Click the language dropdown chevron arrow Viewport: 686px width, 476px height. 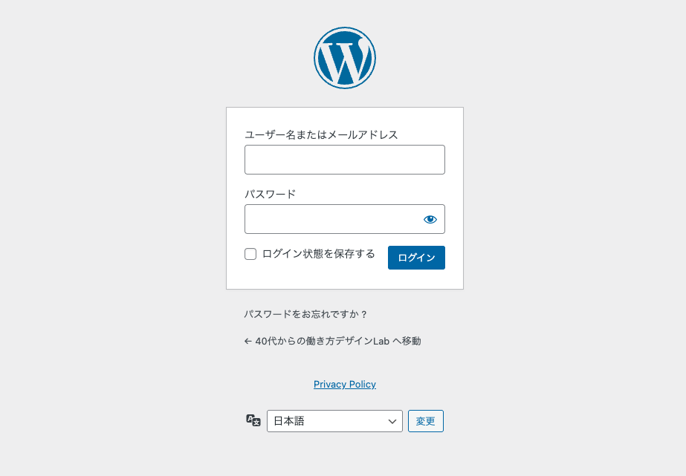(392, 420)
